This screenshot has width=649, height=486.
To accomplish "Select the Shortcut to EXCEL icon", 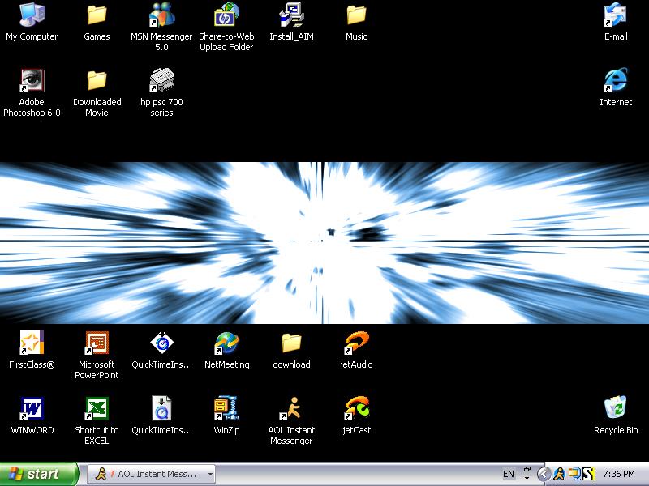I will (x=97, y=409).
